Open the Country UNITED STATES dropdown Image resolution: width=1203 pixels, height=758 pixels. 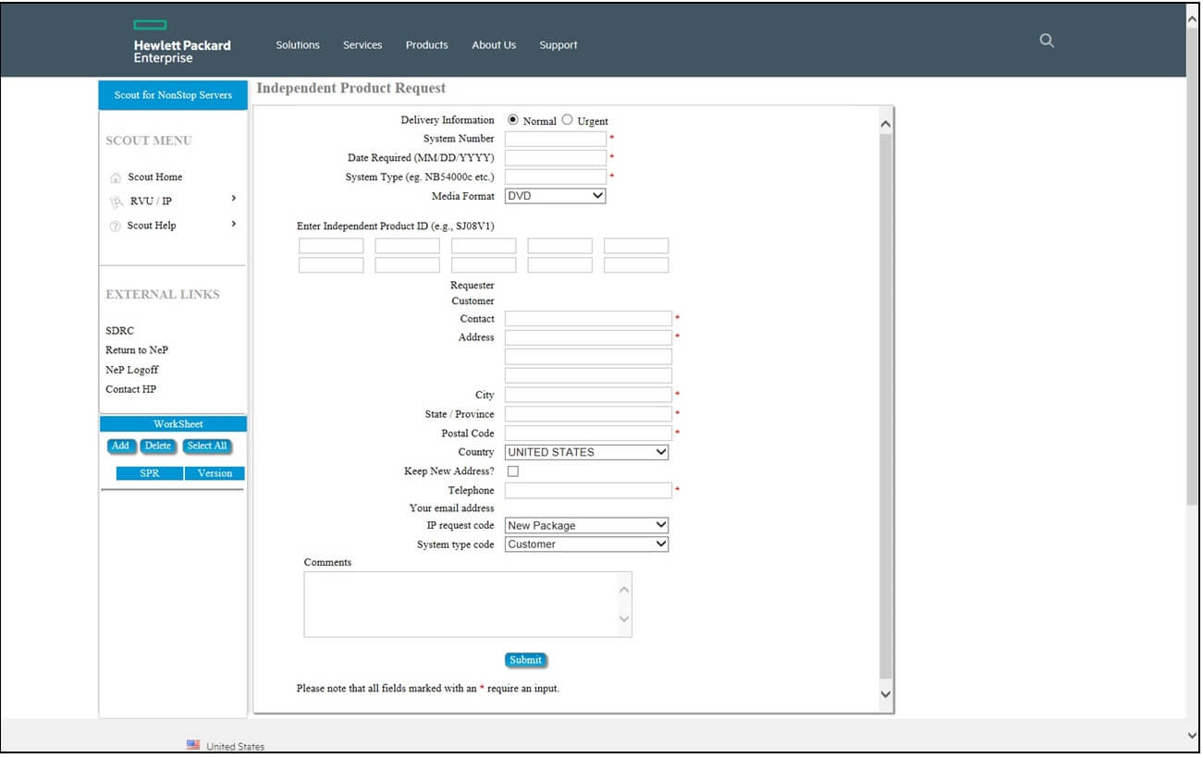tap(586, 452)
